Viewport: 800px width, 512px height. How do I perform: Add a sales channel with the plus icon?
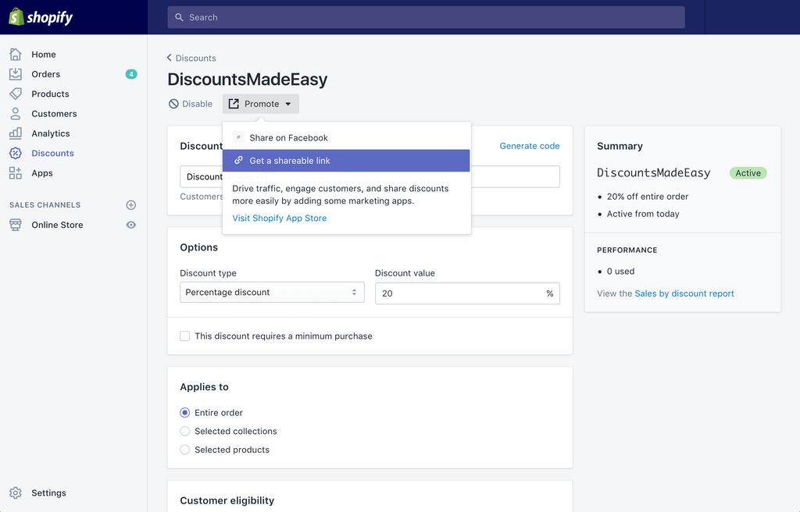tap(130, 204)
